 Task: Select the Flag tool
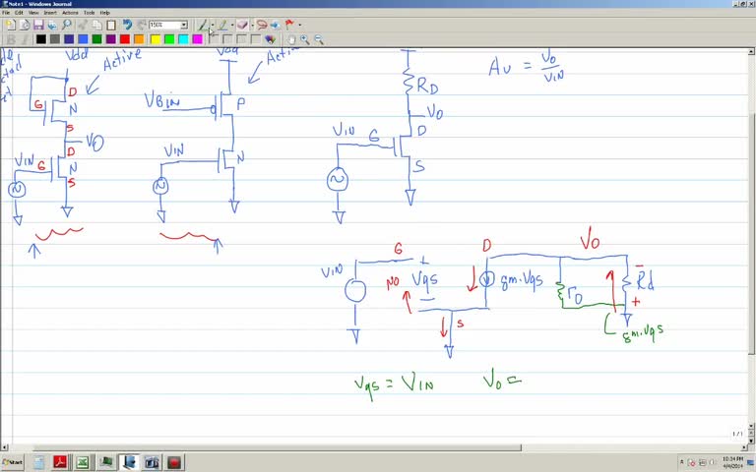click(x=289, y=25)
